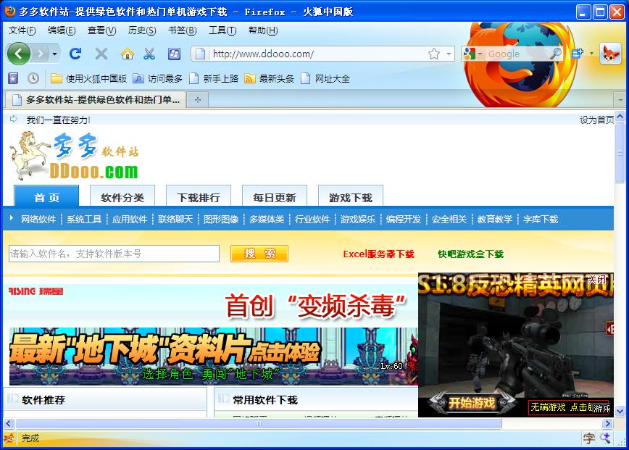This screenshot has width=629, height=450.
Task: Open the Excel服务器下载 link
Action: pyautogui.click(x=378, y=254)
